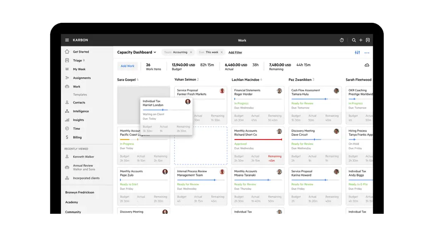Viewport: 435px width, 237px height.
Task: Open the Individual Tax Andy Biggs card
Action: [x=359, y=186]
